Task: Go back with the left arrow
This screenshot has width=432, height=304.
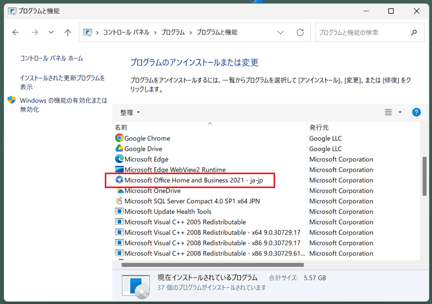Action: [x=15, y=32]
